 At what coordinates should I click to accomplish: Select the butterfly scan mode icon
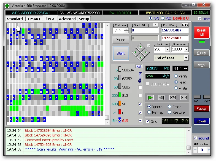pyautogui.click(x=184, y=97)
